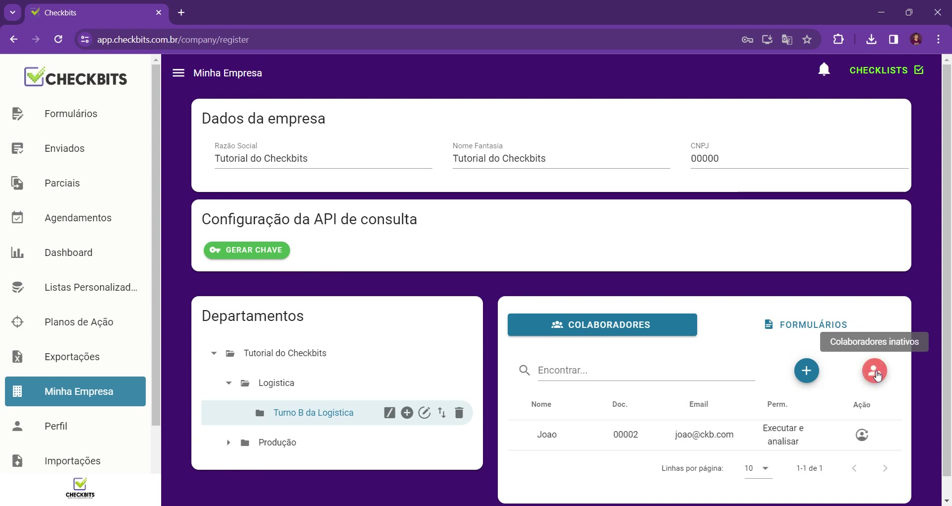
Task: Click the Nome Fantasia input field
Action: point(561,159)
